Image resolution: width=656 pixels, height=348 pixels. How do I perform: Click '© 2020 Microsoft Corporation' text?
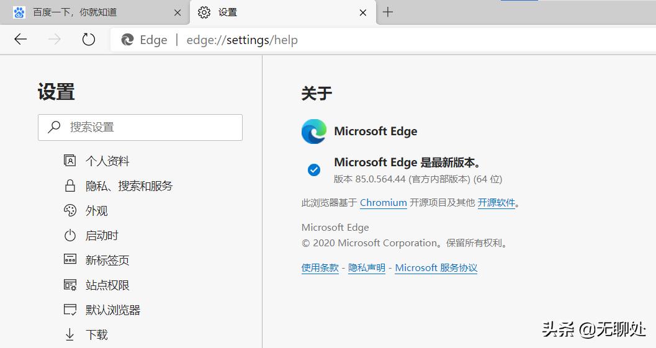tap(369, 243)
